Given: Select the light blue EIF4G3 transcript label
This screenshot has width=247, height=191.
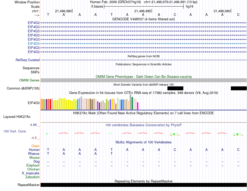Looking at the screenshot, I should point(34,43).
